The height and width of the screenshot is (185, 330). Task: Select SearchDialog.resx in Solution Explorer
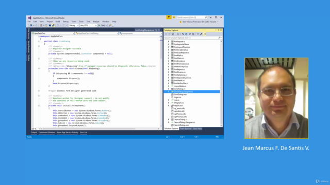pyautogui.click(x=181, y=125)
